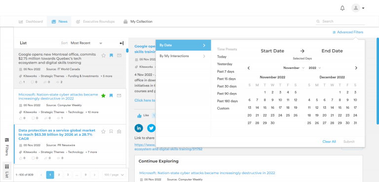Go to the next results page arrow
This screenshot has height=182, width=379.
tap(95, 175)
